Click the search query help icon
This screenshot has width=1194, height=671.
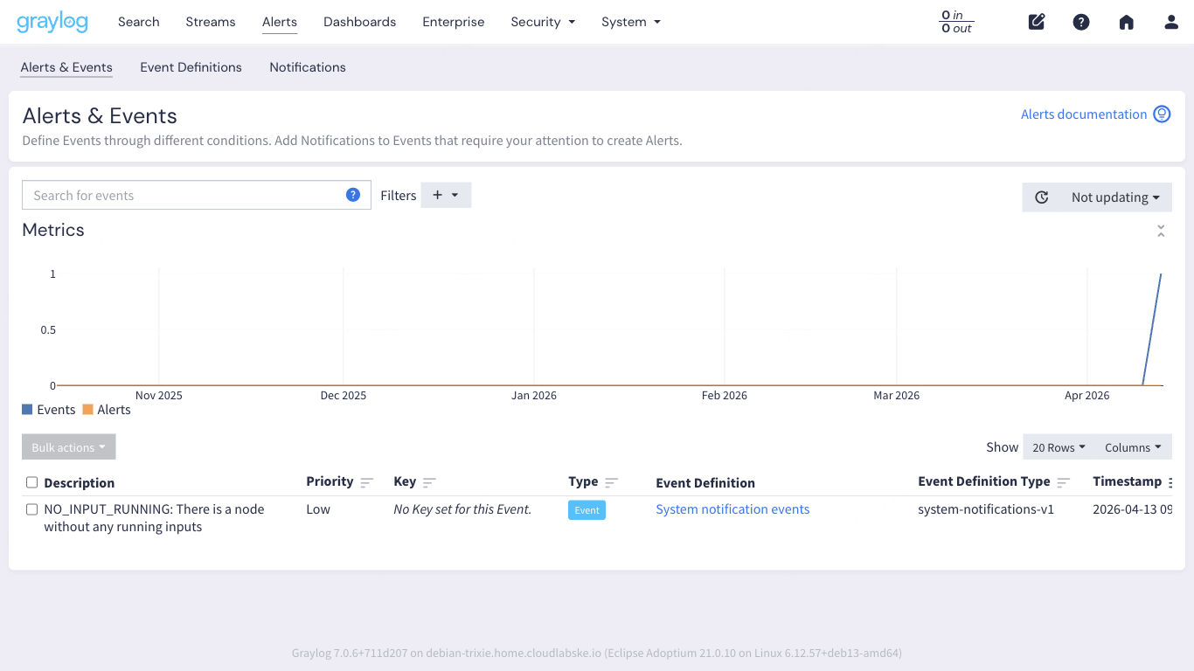pyautogui.click(x=353, y=195)
